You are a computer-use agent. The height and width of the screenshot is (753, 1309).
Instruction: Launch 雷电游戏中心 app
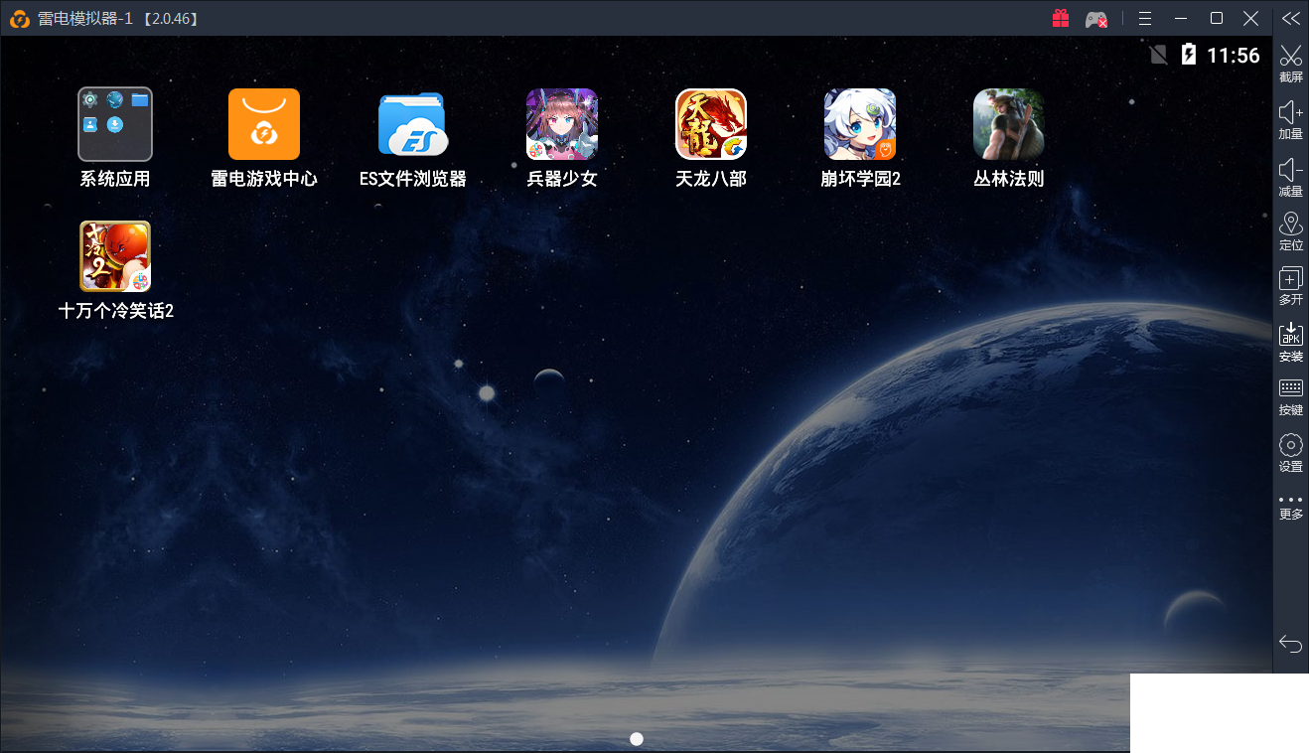pyautogui.click(x=264, y=124)
